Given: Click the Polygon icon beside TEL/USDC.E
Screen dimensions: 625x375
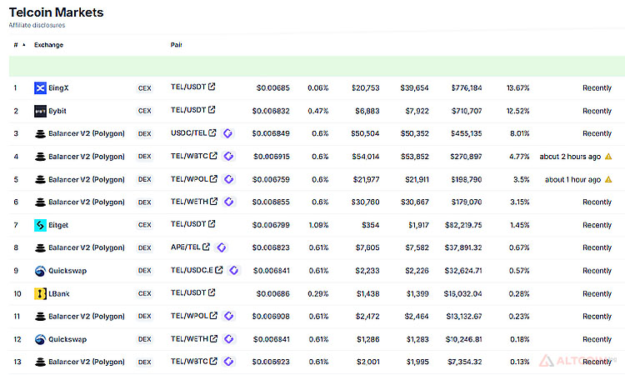Looking at the screenshot, I should point(234,270).
